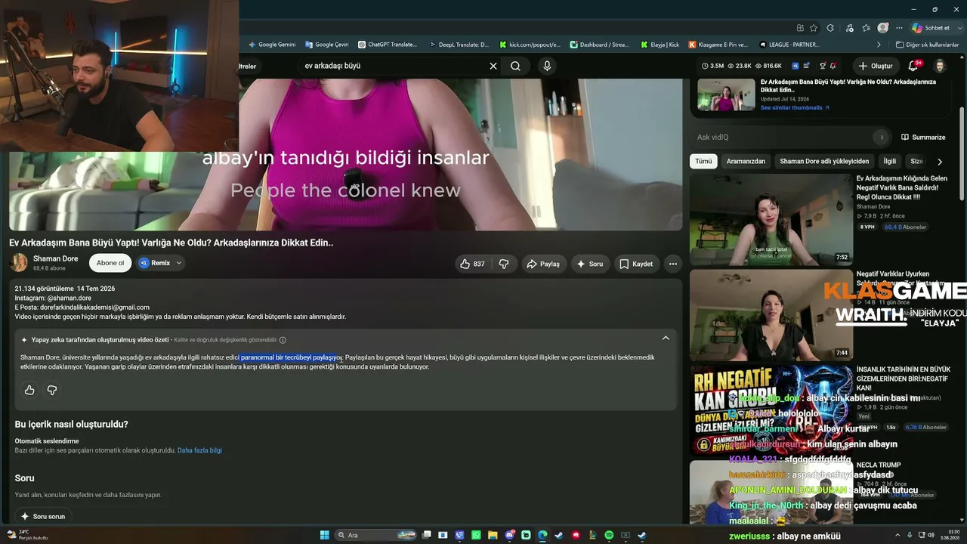Click the 'Soru sorun' button

click(43, 516)
